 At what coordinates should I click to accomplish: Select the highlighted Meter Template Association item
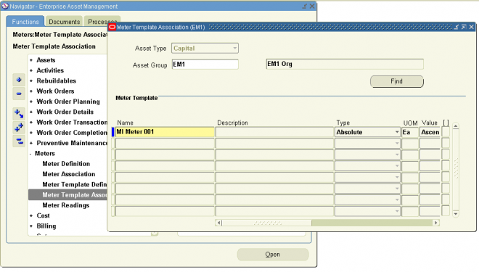coord(67,195)
